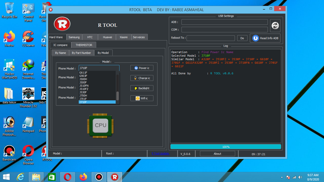The width and height of the screenshot is (324, 182).
Task: Launch Miracle Thunder 2.82 shortcut
Action: [28, 98]
